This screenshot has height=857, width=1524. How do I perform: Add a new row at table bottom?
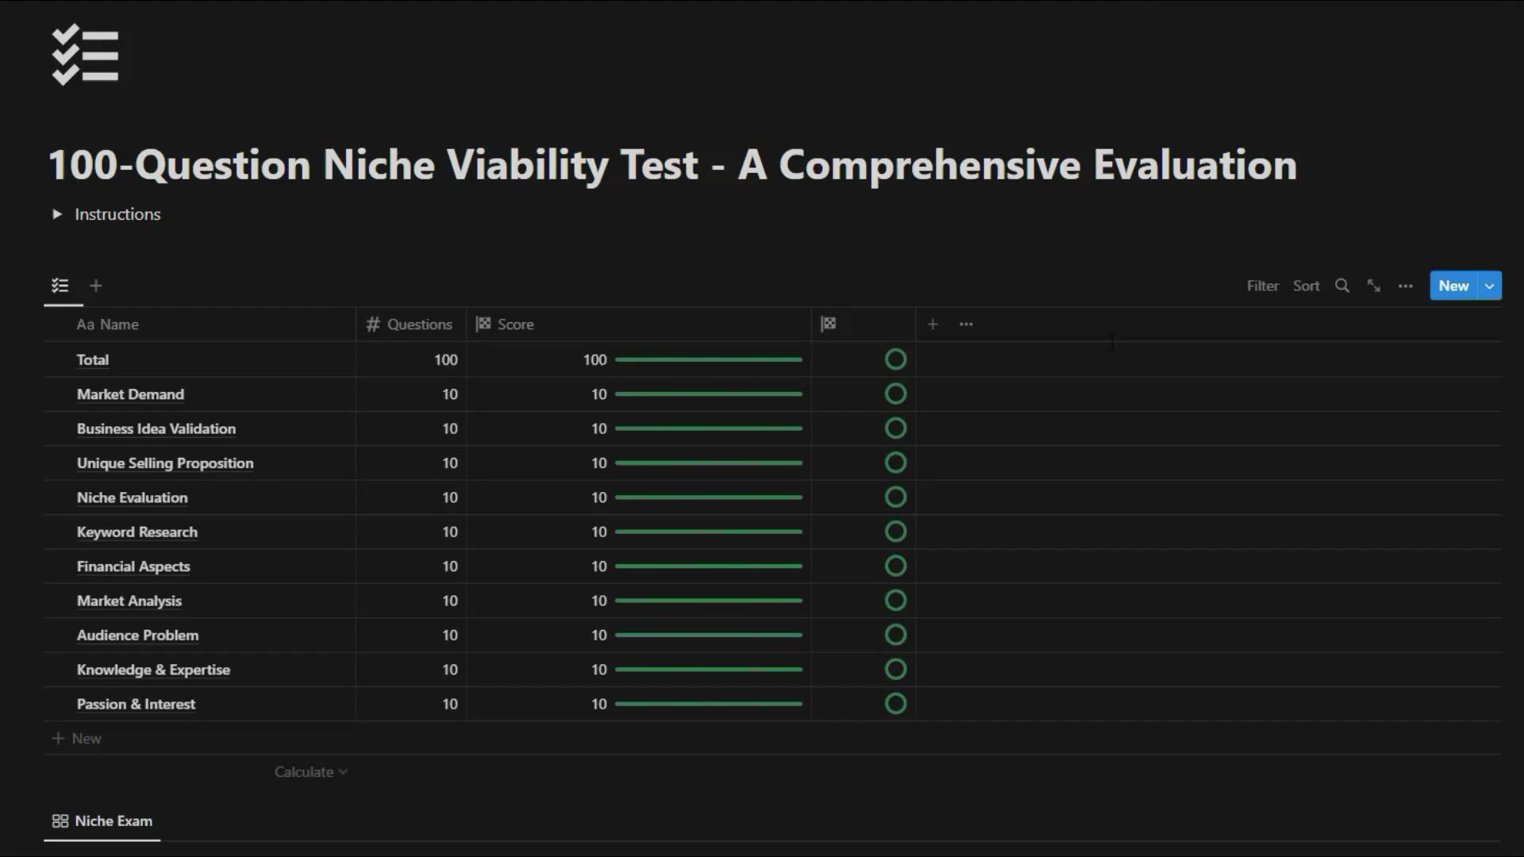(x=77, y=739)
